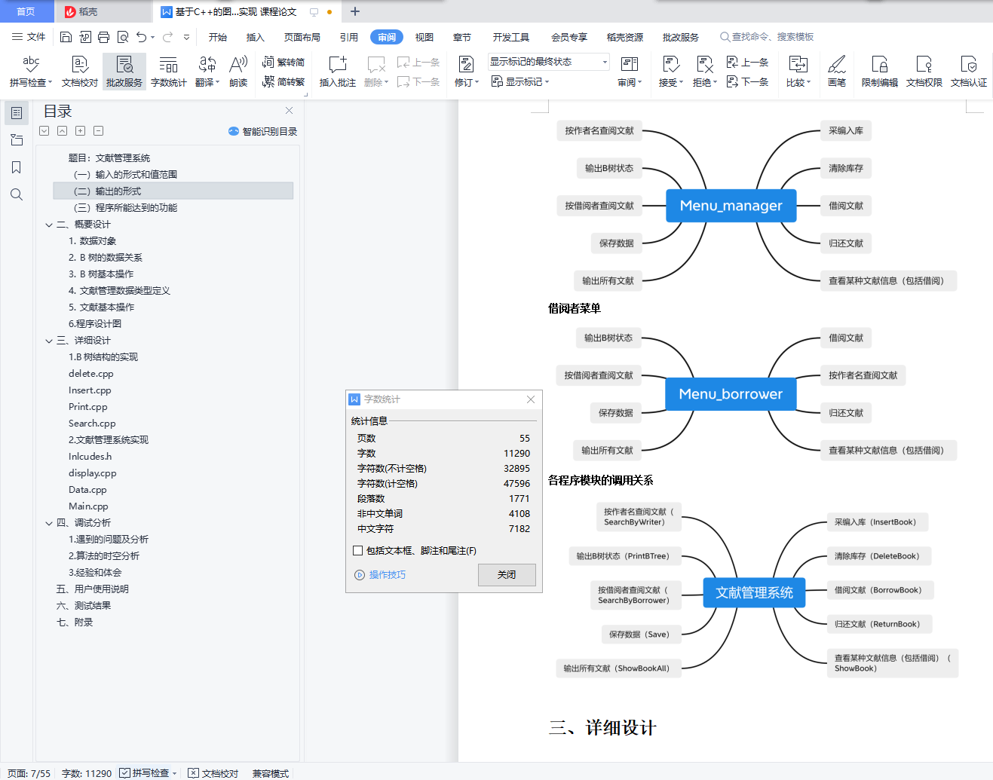Open 限制编辑 restrict editing
993x780 pixels.
[880, 72]
